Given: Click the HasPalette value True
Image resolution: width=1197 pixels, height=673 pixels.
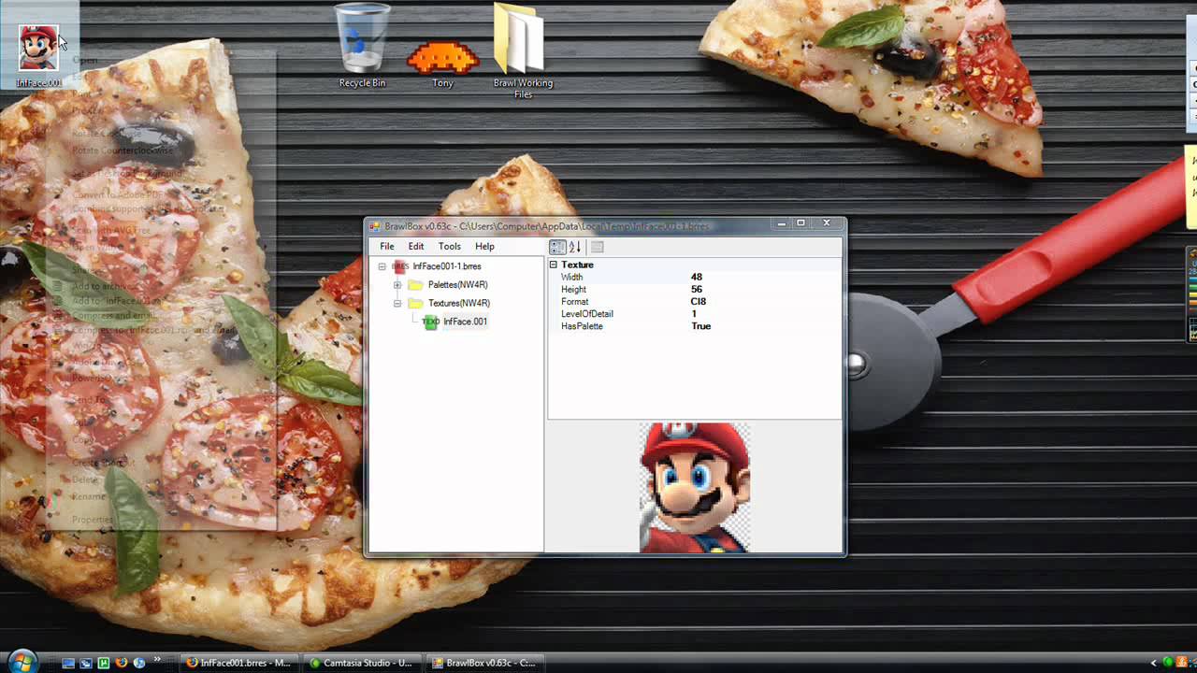Looking at the screenshot, I should tap(701, 326).
